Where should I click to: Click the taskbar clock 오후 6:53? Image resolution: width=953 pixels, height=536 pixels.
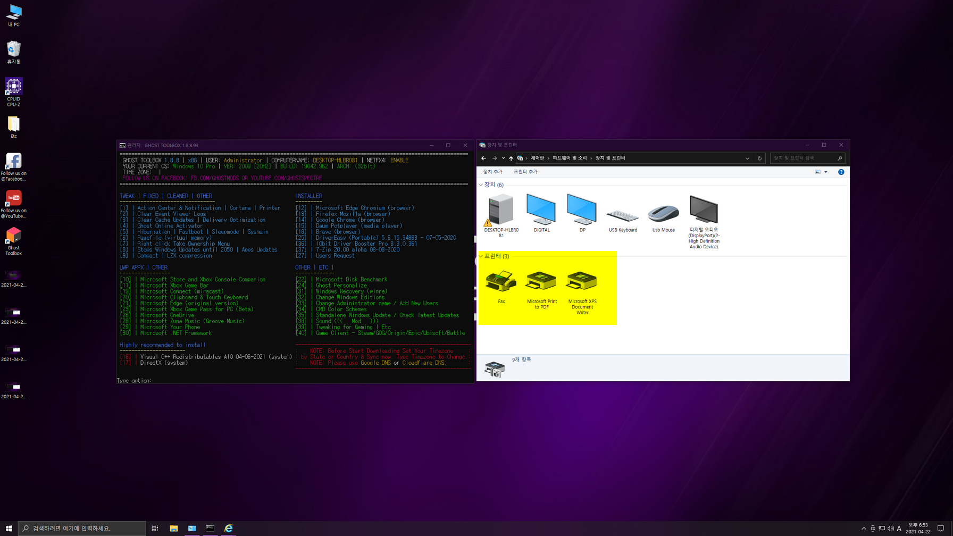[918, 528]
